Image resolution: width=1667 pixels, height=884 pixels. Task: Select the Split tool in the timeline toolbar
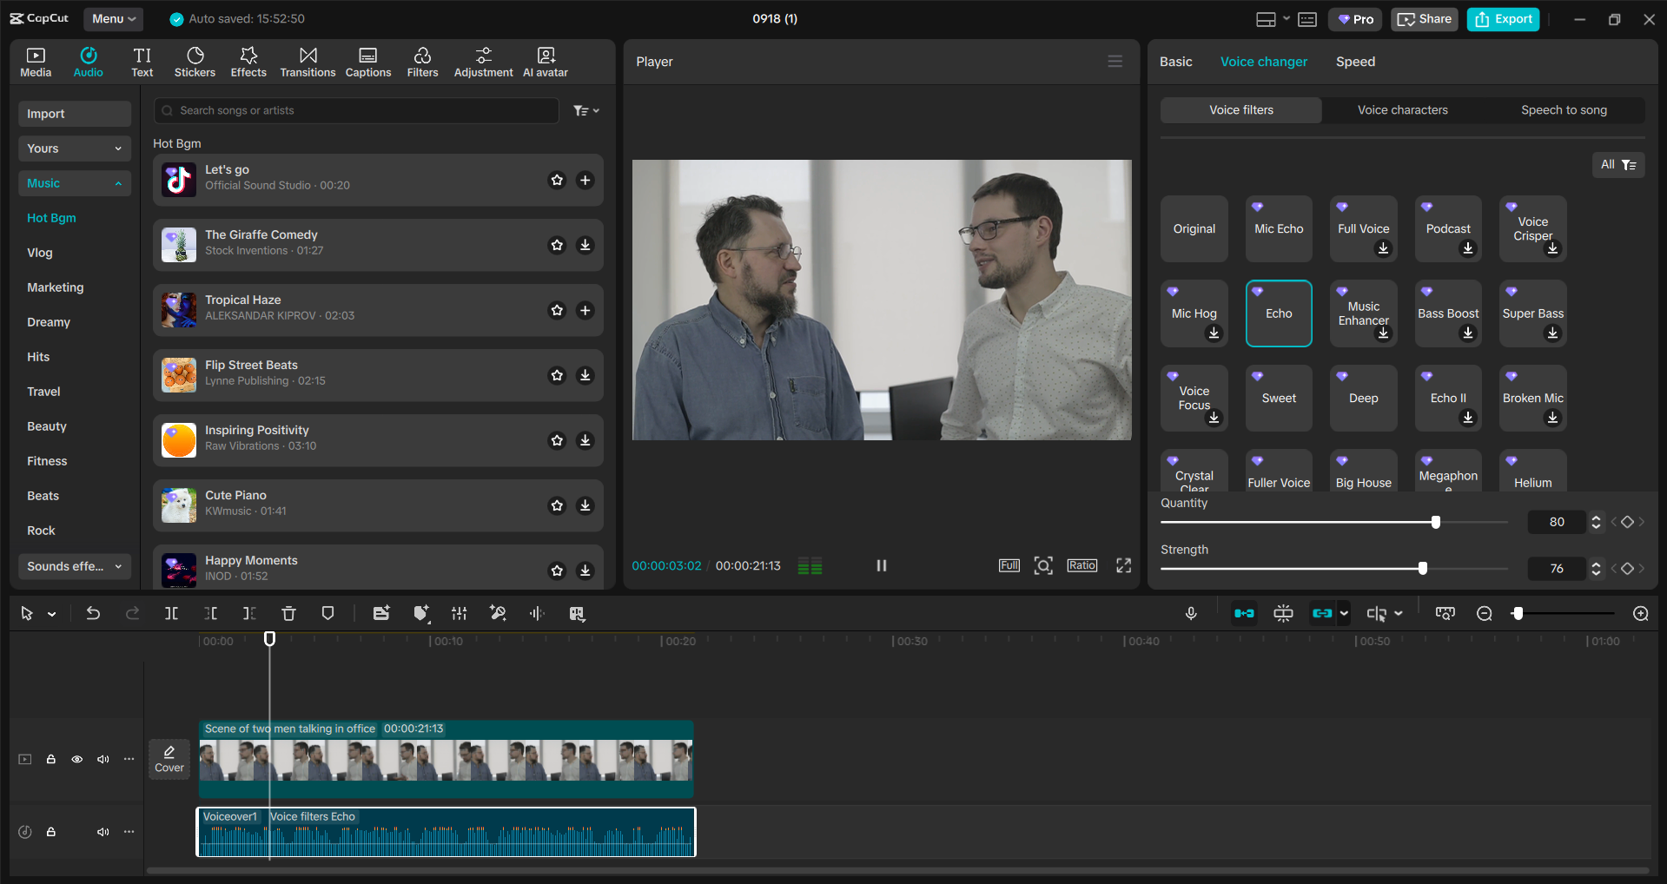[x=171, y=613]
